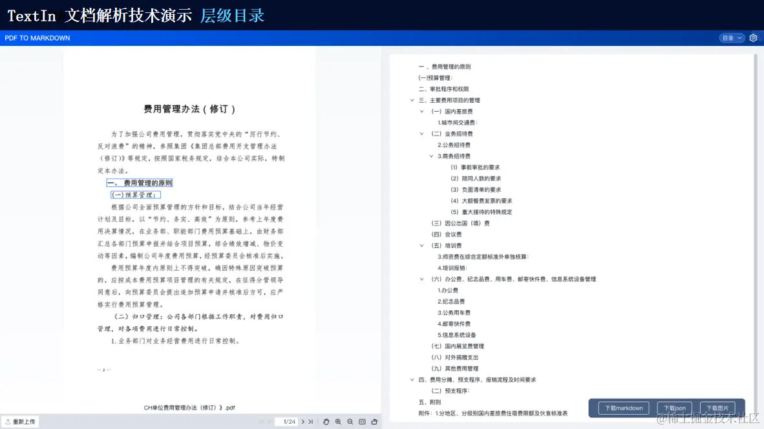Select 4.邮寄快件费 in the outline
This screenshot has height=429, width=764.
[454, 324]
